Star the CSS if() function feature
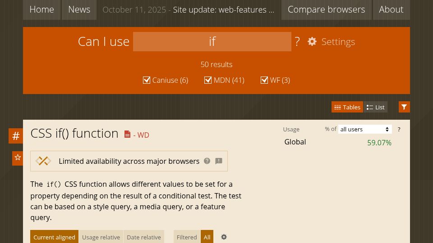Screen dimensions: 433x243 click(18, 157)
